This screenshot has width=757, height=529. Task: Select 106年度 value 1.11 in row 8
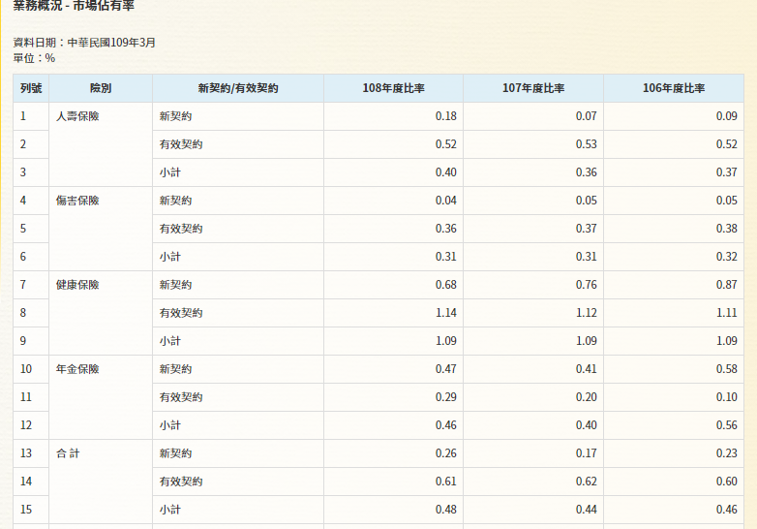tap(727, 313)
